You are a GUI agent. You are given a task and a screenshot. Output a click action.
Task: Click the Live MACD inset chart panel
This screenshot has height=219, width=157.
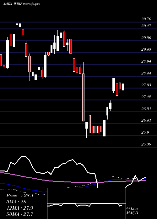(86, 203)
